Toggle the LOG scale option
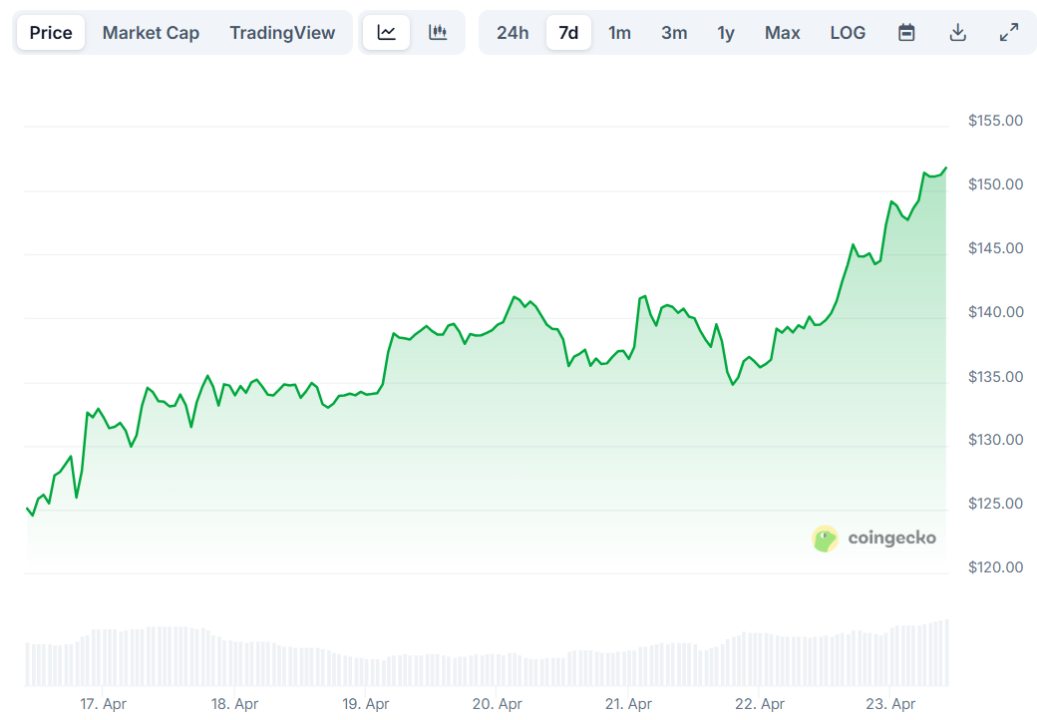Screen dimensions: 1037x720 pos(848,33)
